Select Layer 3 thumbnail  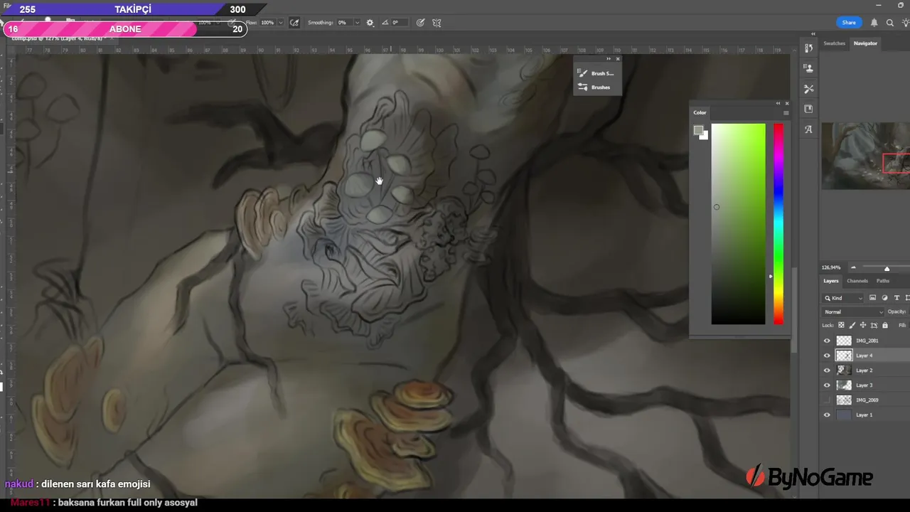click(x=844, y=385)
